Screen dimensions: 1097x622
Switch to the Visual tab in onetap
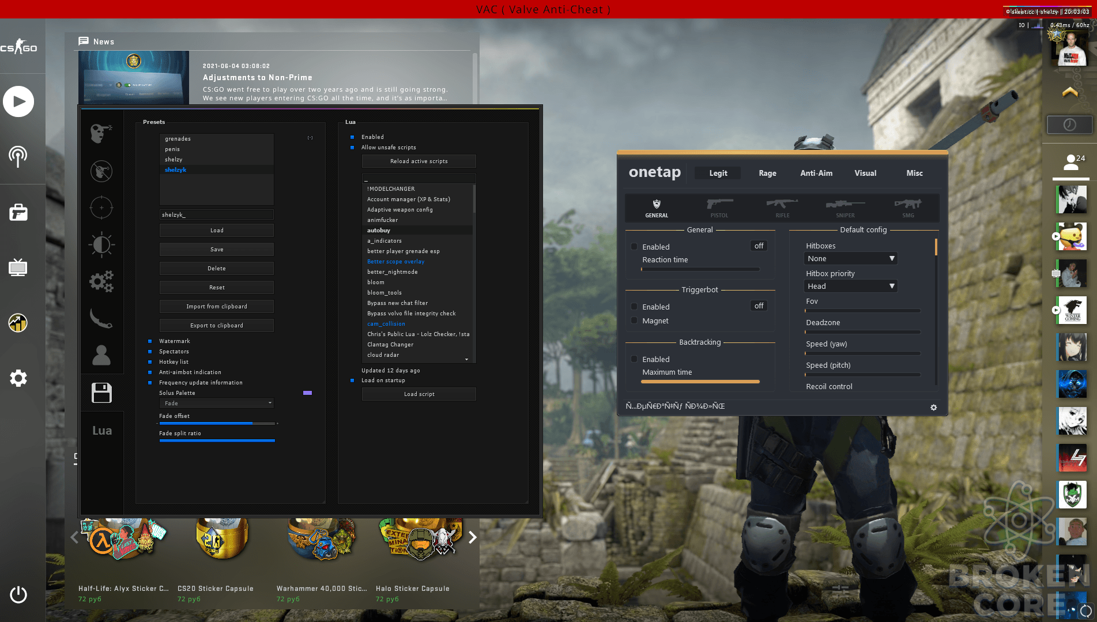click(x=865, y=173)
